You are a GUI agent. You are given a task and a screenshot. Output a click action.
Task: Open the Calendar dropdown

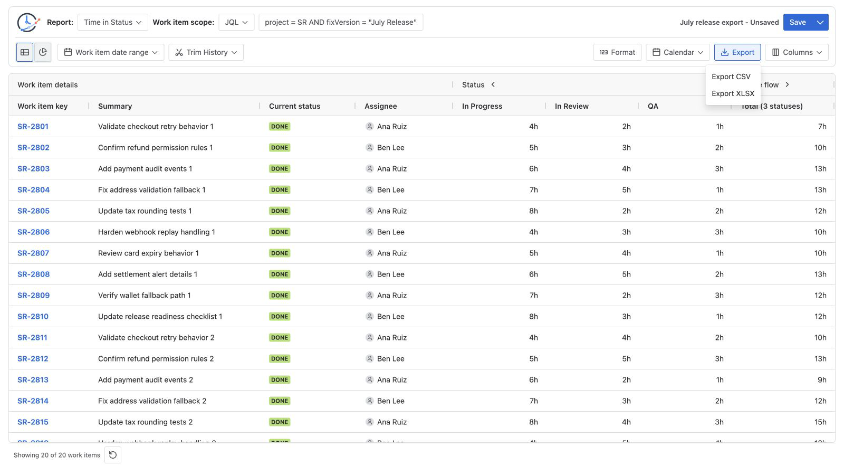click(x=678, y=52)
